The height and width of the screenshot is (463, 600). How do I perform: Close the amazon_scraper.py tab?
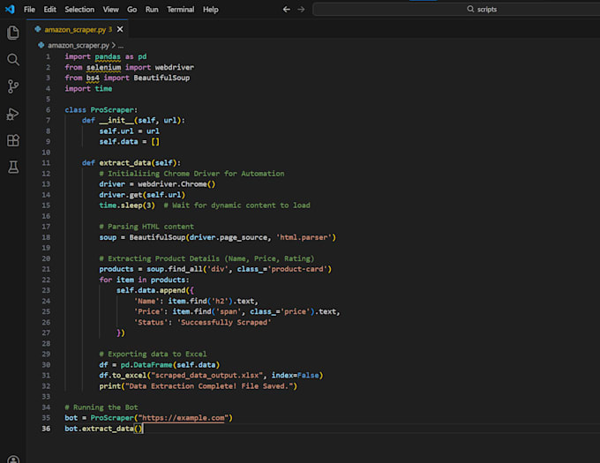click(x=120, y=29)
